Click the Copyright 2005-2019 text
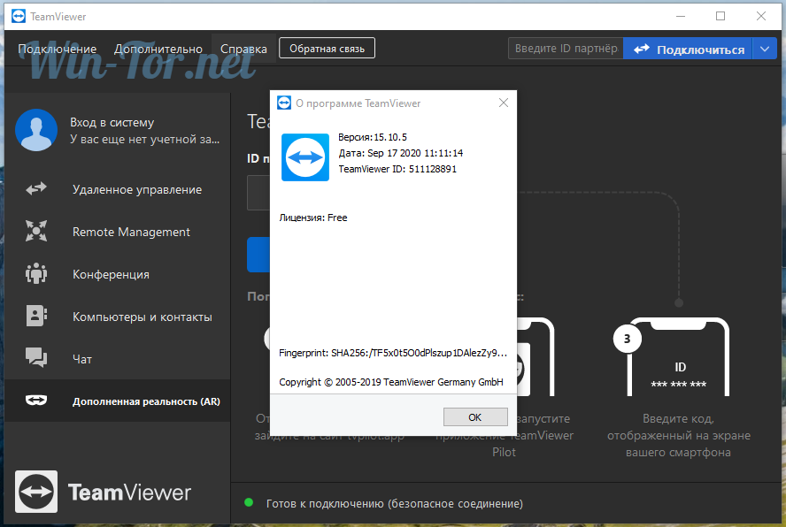786x527 pixels. pyautogui.click(x=391, y=382)
